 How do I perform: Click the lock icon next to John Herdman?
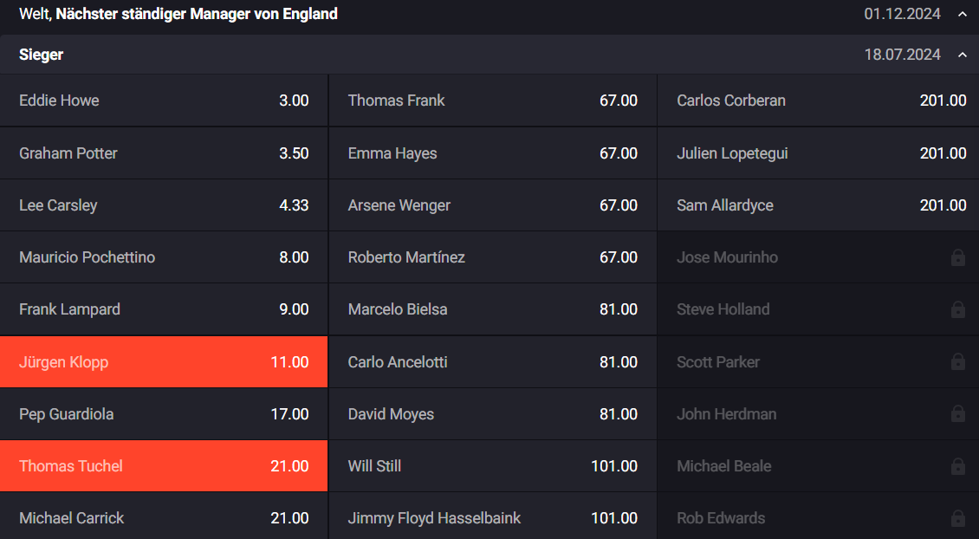(958, 413)
